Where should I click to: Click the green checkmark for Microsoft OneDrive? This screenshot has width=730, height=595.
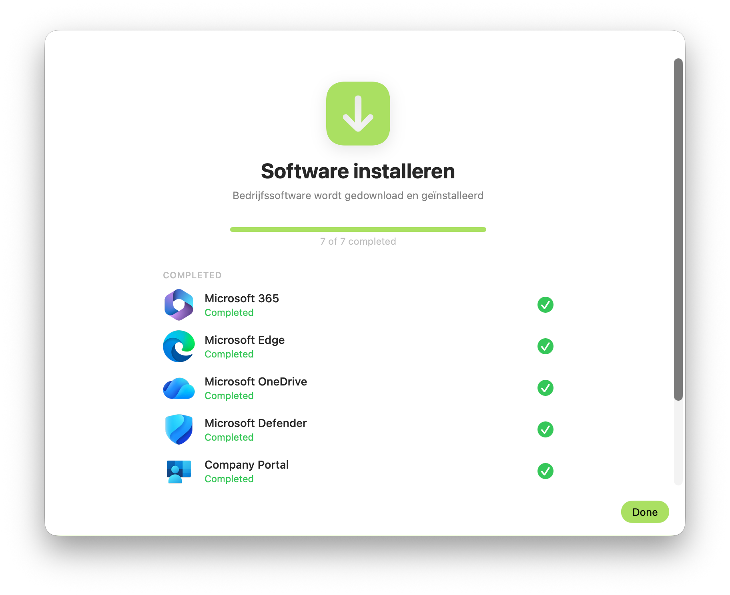coord(545,388)
